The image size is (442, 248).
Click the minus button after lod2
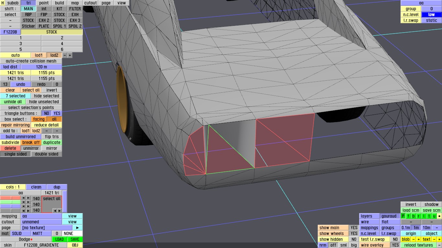(x=65, y=55)
